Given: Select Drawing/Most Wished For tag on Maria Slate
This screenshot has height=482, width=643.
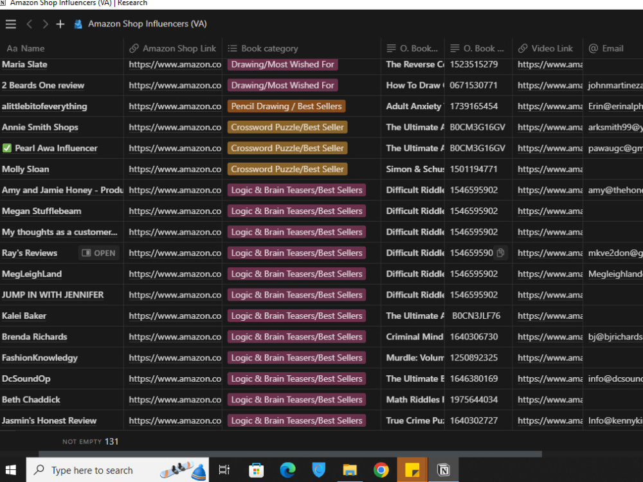Looking at the screenshot, I should pos(282,64).
